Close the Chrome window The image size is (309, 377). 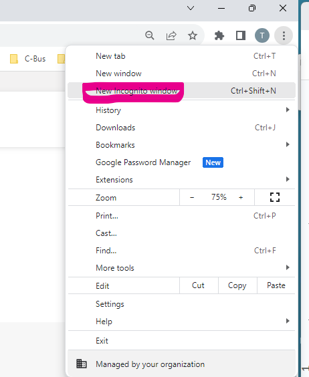point(283,9)
